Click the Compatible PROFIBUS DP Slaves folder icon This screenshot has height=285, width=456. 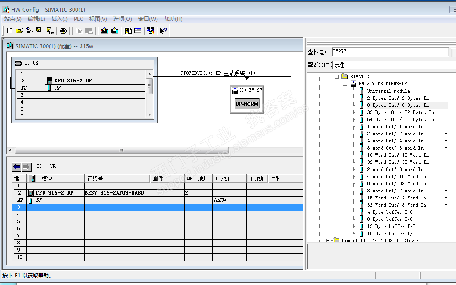(336, 240)
